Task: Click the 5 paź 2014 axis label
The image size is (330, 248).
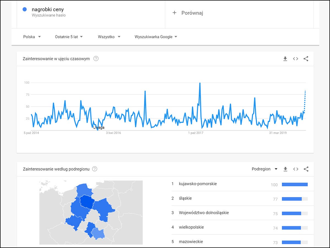Action: tap(31, 133)
